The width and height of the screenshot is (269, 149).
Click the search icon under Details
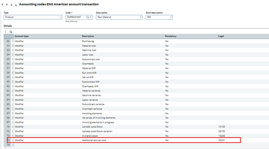[x=10, y=32]
